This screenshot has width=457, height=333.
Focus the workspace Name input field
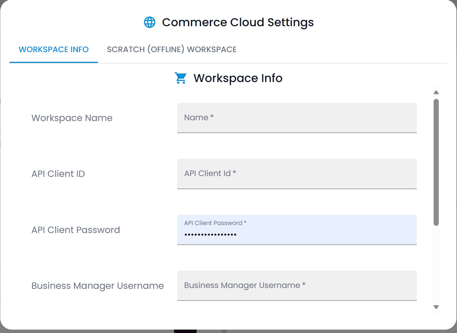297,118
